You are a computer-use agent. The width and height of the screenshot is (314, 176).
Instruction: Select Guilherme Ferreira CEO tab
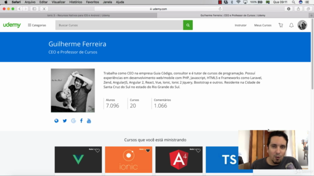[x=233, y=15]
